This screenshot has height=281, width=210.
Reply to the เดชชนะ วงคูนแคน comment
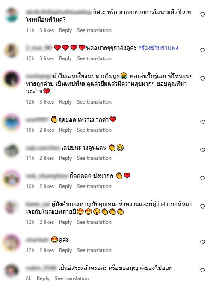[65, 158]
